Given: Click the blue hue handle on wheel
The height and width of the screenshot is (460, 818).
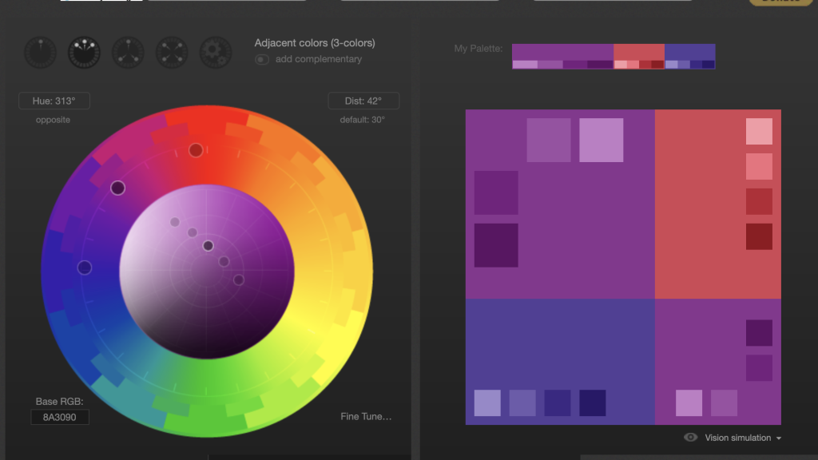Looking at the screenshot, I should (x=85, y=268).
